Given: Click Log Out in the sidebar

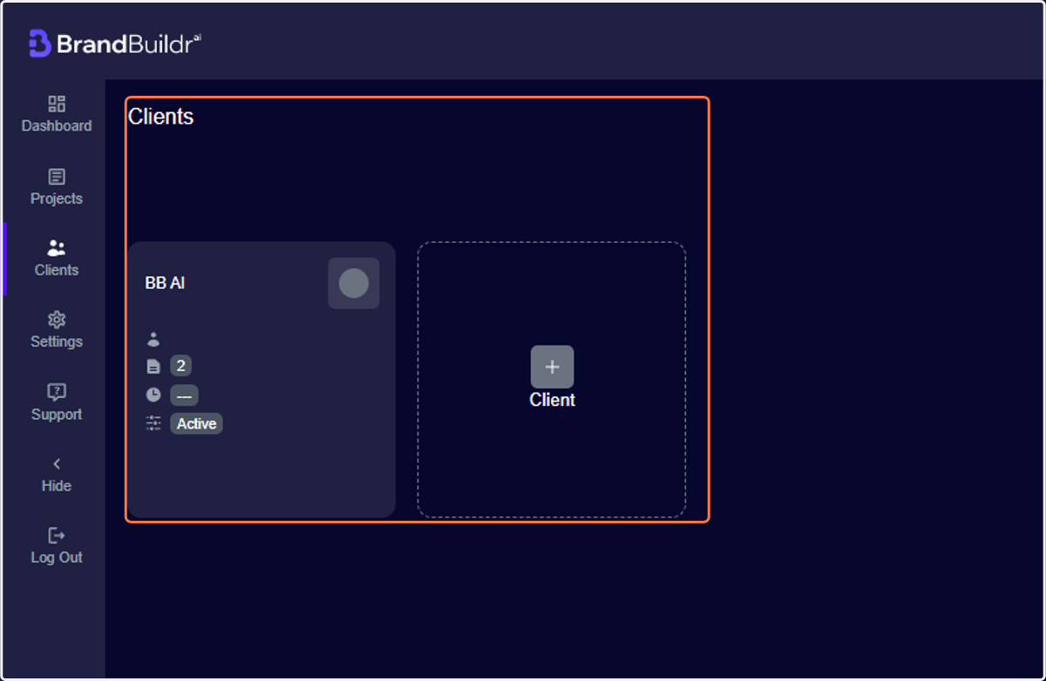Looking at the screenshot, I should click(x=57, y=547).
